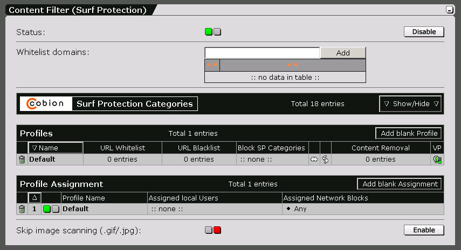Toggle the Skip image scanning indicator
The height and width of the screenshot is (250, 461).
point(213,230)
